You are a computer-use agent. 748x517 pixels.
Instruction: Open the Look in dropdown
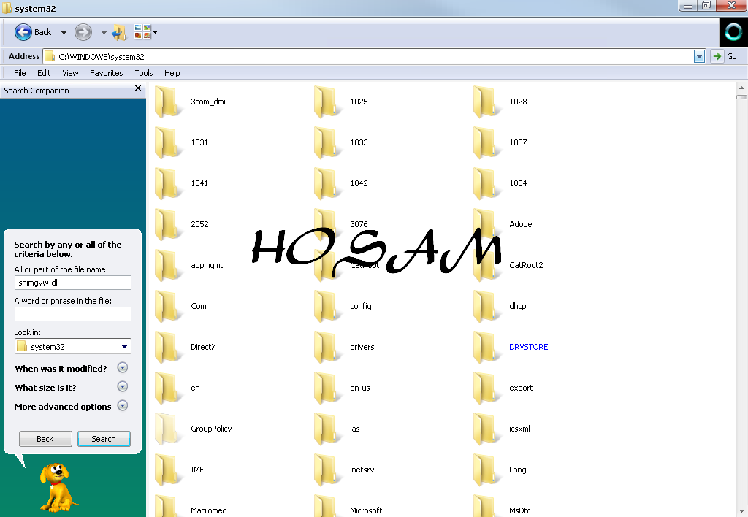tap(124, 345)
